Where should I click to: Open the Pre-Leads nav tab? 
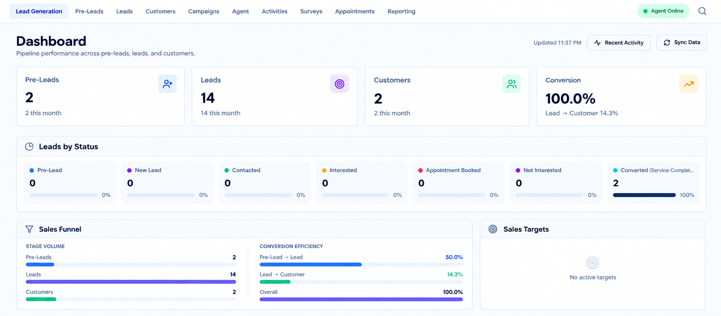89,11
